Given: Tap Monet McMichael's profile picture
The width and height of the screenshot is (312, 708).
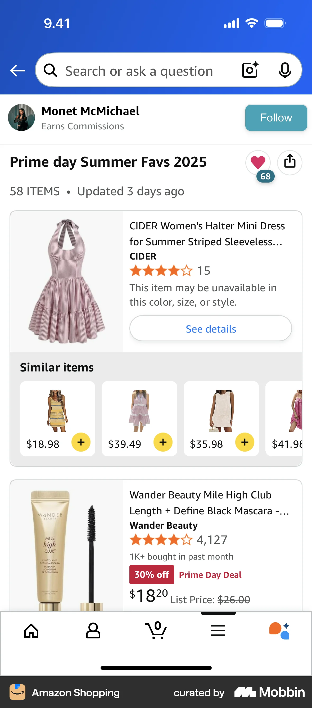Looking at the screenshot, I should click(x=21, y=118).
